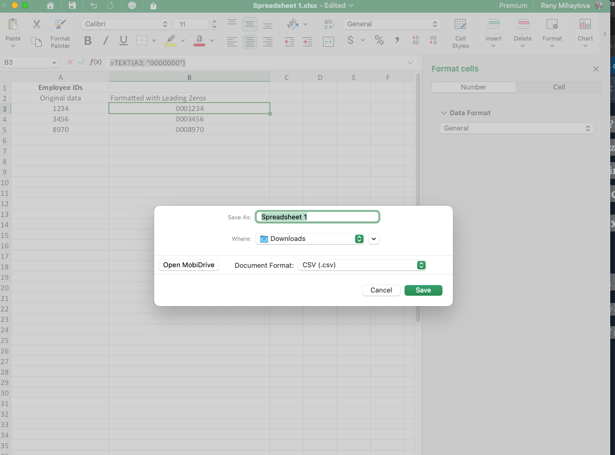Open the Where Downloads folder dropdown
615x455 pixels.
pyautogui.click(x=310, y=239)
